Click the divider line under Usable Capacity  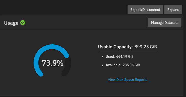[x=128, y=51]
